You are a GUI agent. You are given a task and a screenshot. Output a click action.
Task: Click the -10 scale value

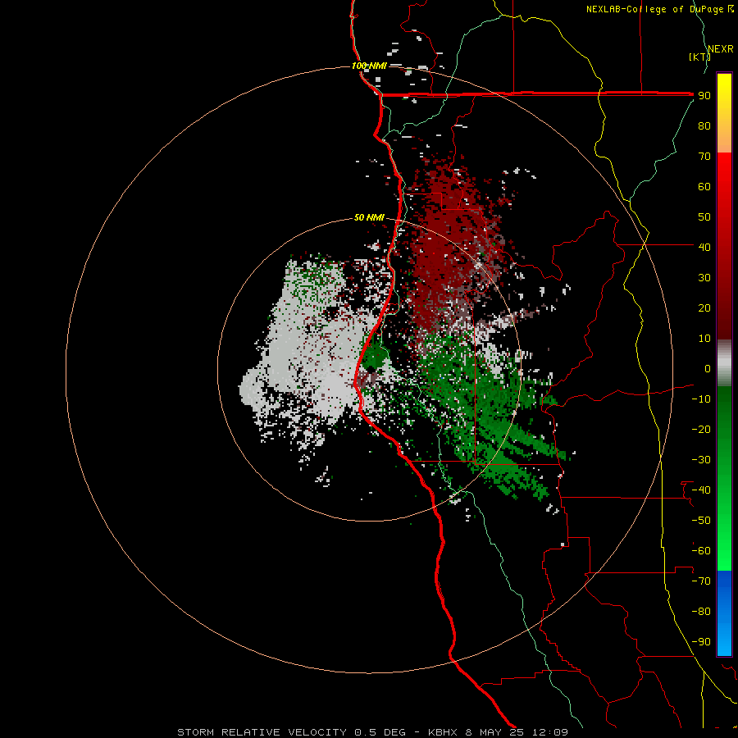click(x=701, y=399)
